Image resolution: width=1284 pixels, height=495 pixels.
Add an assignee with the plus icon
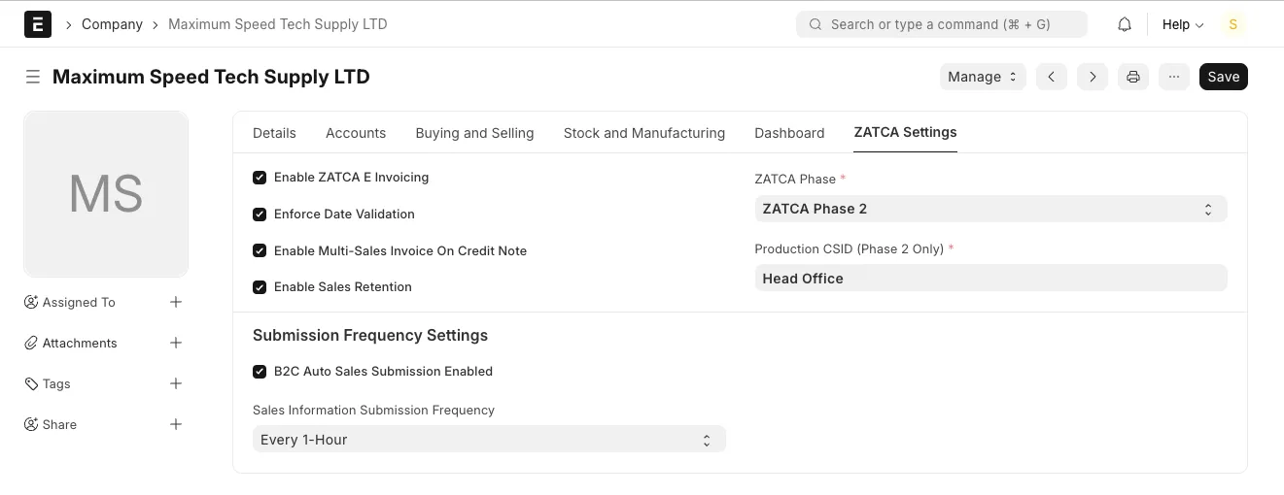[176, 302]
